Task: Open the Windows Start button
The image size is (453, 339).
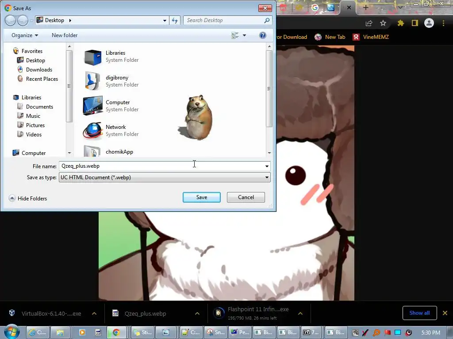Action: (12, 332)
